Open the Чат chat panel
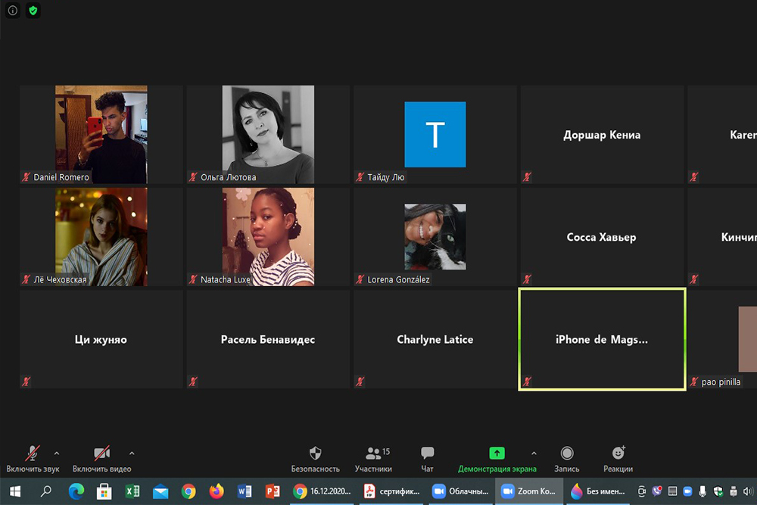The image size is (757, 505). [x=427, y=458]
